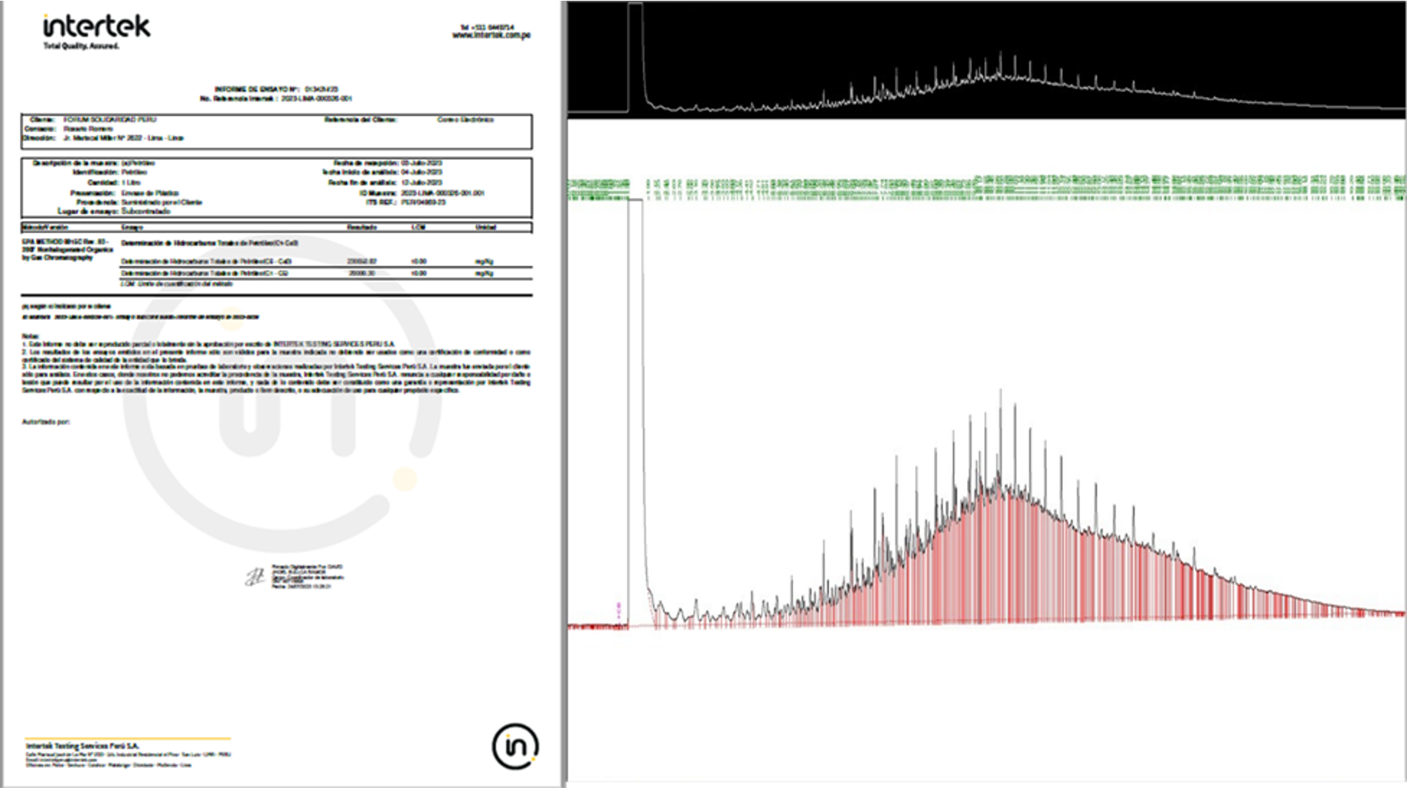Click the 'Autorizado por:' label

45,422
